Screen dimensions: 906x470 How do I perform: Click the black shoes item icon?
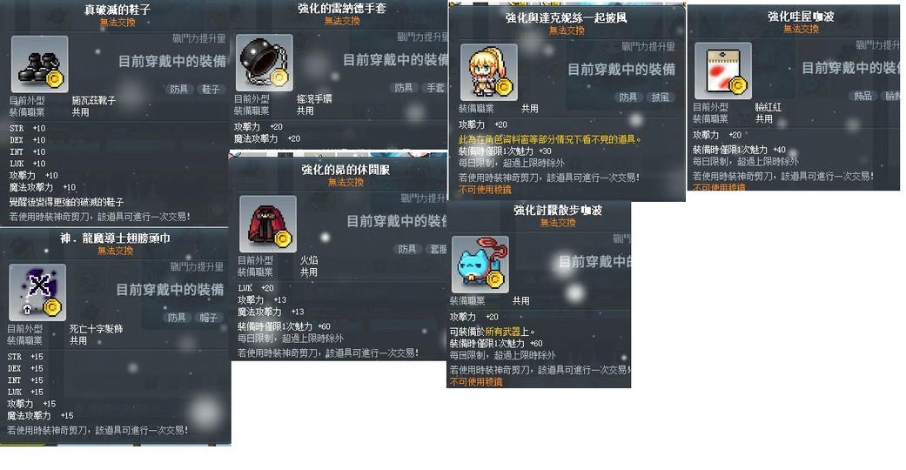click(39, 64)
